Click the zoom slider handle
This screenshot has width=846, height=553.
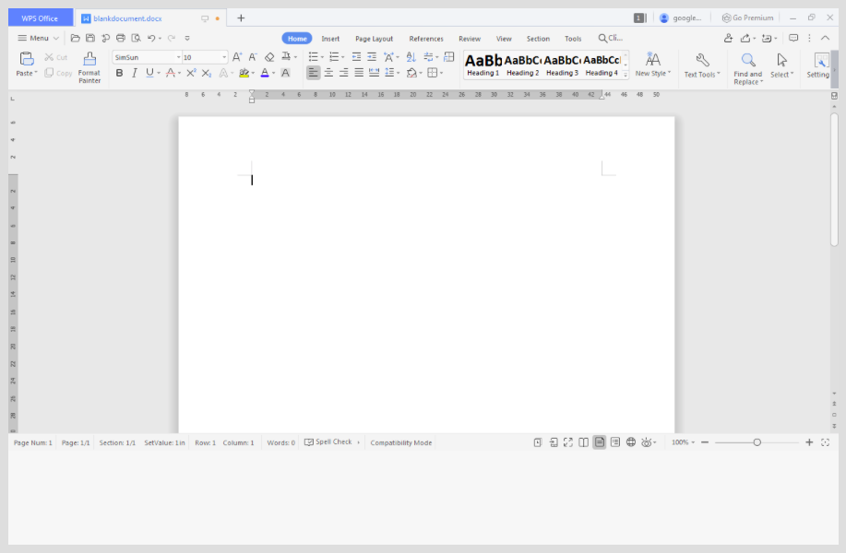pyautogui.click(x=757, y=442)
